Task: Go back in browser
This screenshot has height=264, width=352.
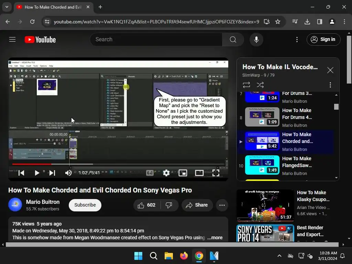Action: click(x=8, y=22)
